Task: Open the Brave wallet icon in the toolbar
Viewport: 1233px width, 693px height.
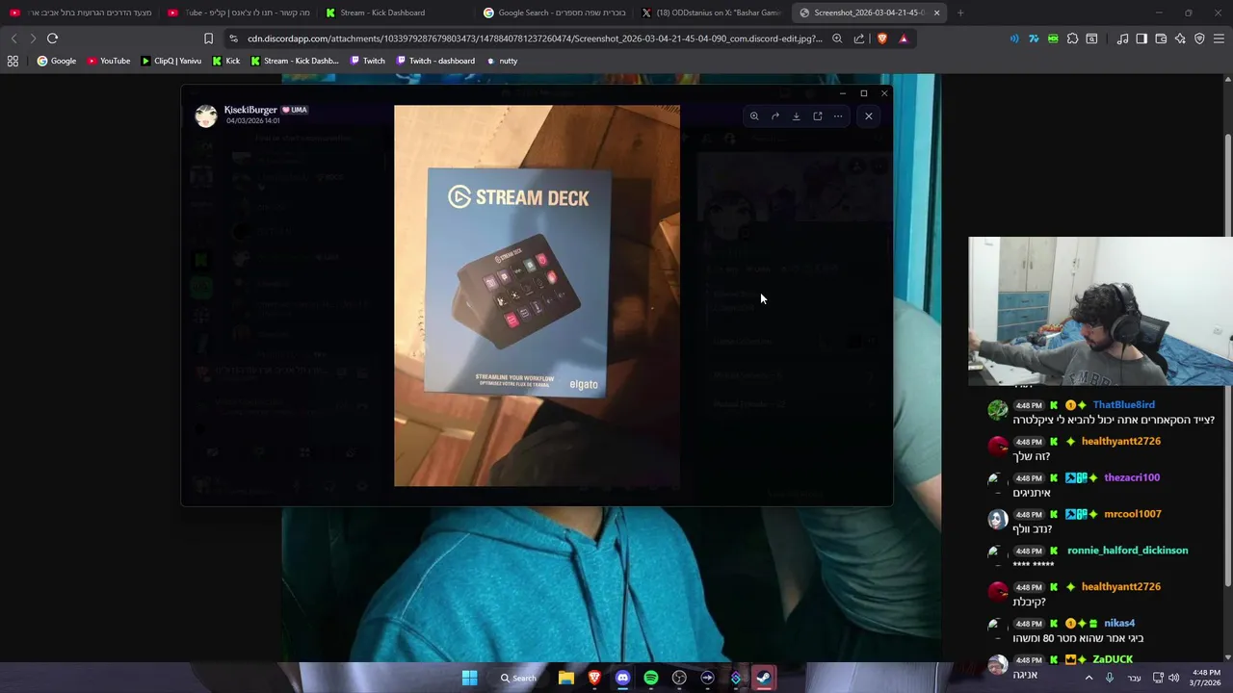Action: 1161,38
